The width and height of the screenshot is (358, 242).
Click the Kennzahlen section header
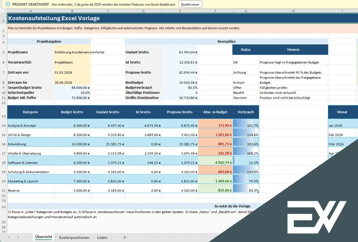[x=227, y=42]
